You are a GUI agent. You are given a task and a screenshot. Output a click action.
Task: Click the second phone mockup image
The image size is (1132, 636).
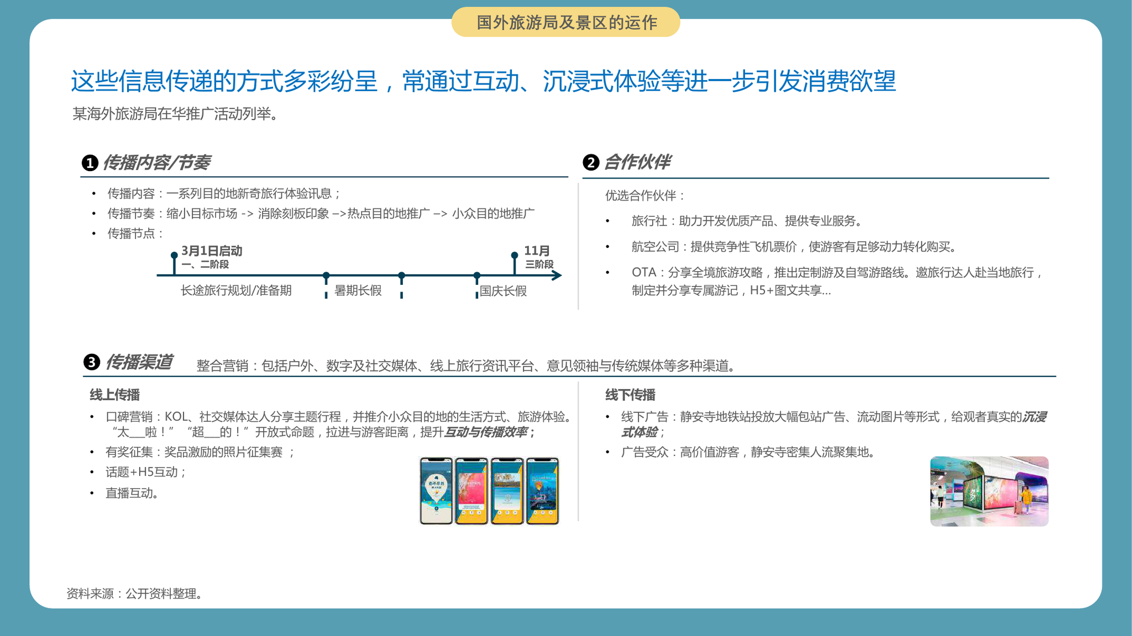(x=471, y=491)
